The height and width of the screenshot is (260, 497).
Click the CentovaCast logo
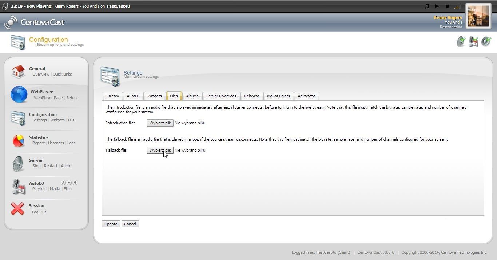pyautogui.click(x=34, y=22)
